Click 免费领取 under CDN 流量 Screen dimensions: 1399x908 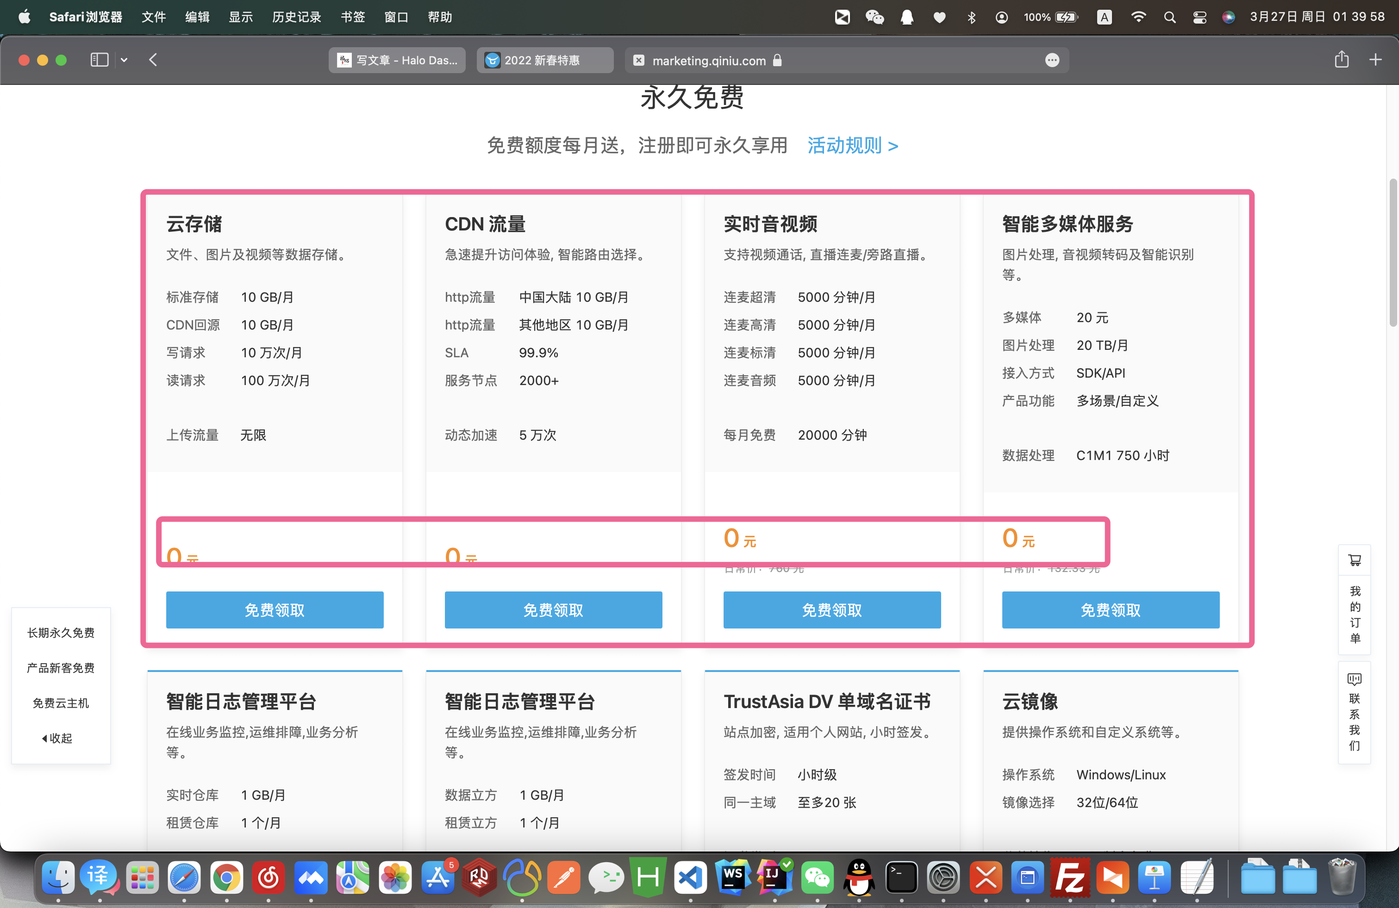(x=553, y=610)
